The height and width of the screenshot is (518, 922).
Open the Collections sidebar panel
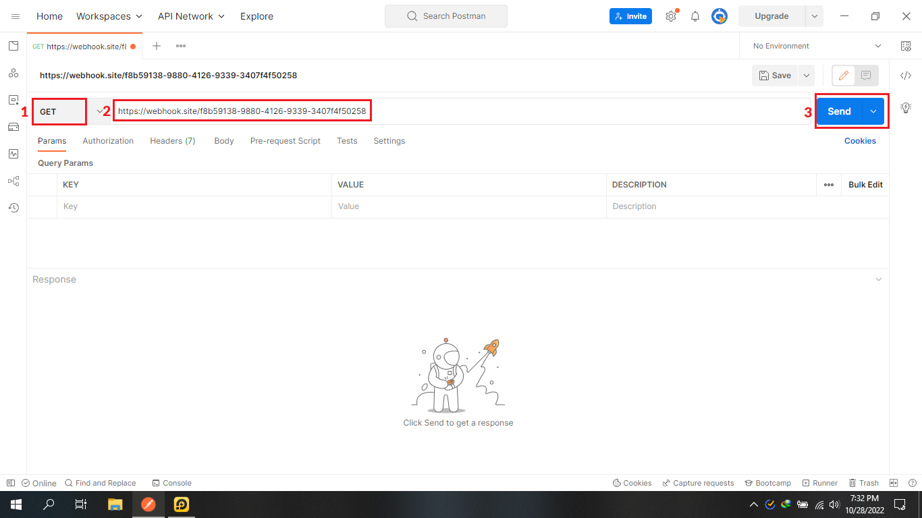pos(13,46)
